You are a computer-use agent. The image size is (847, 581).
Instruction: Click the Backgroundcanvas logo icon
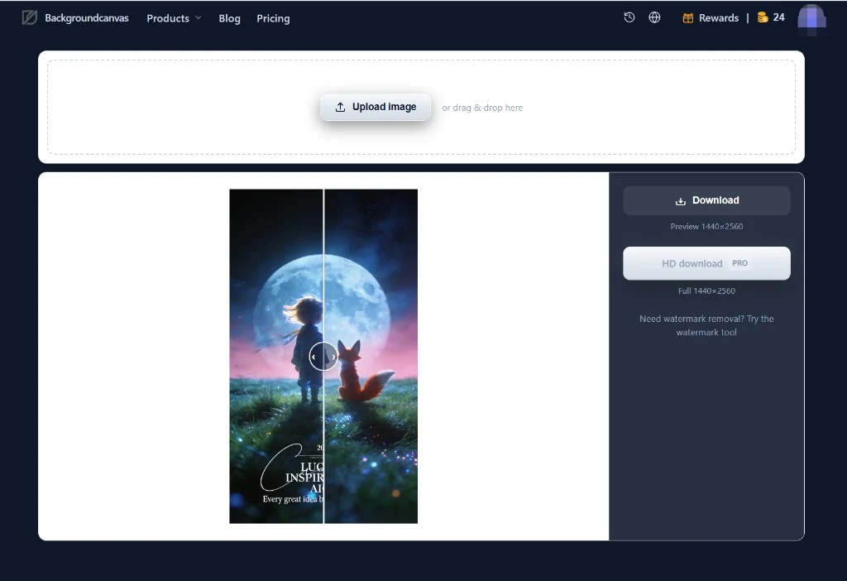click(x=29, y=18)
